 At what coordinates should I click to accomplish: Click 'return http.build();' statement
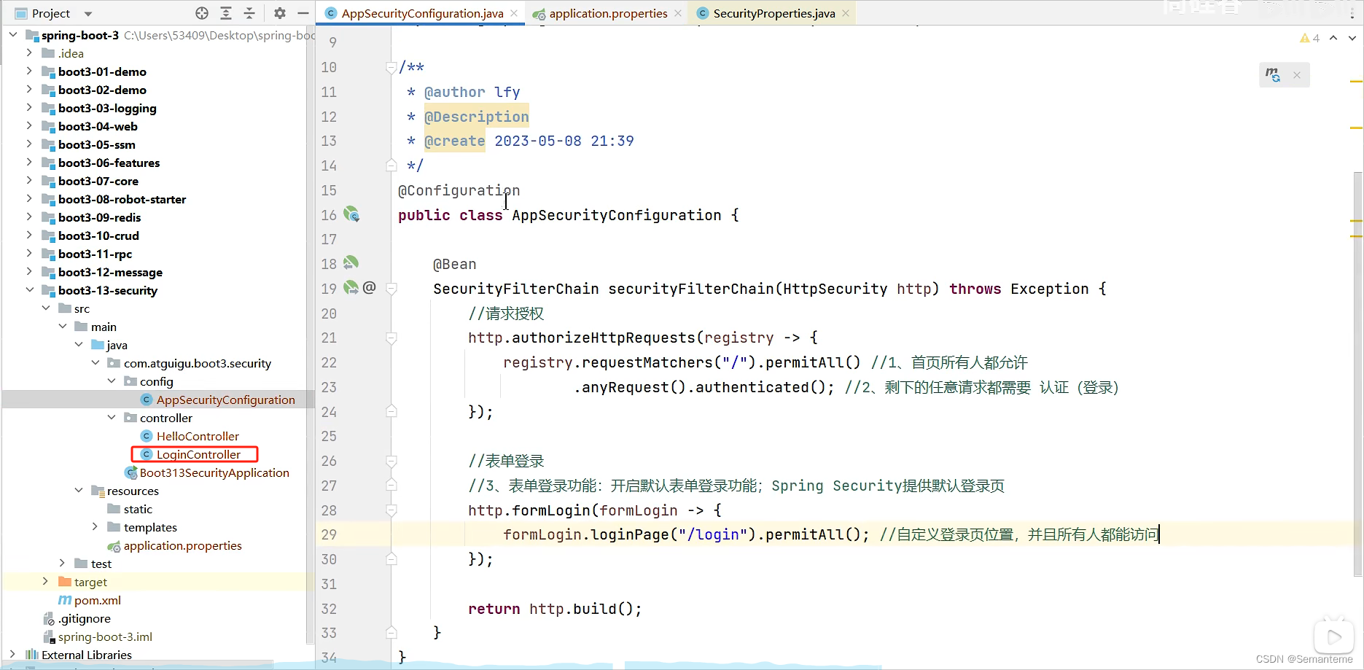pos(555,609)
